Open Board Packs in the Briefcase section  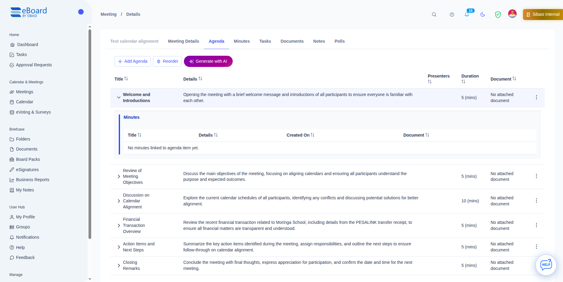(28, 159)
